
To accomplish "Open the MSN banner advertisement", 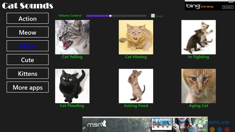I will [145, 125].
